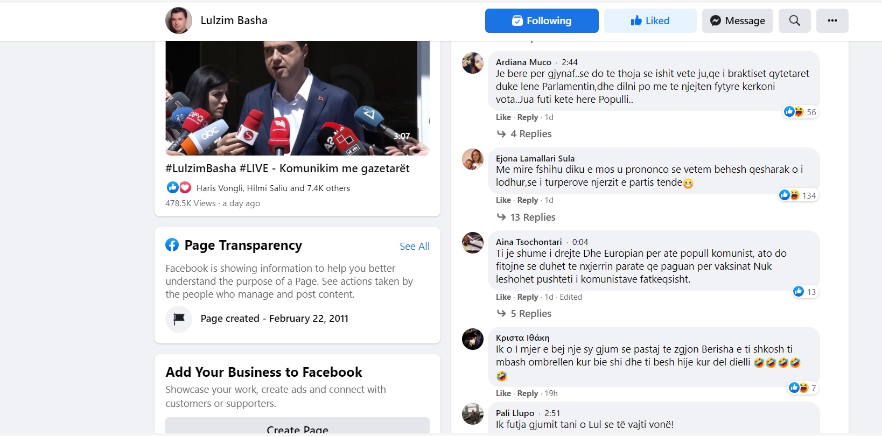Like Ardiana Muco's comment
This screenshot has width=882, height=436.
[x=503, y=117]
